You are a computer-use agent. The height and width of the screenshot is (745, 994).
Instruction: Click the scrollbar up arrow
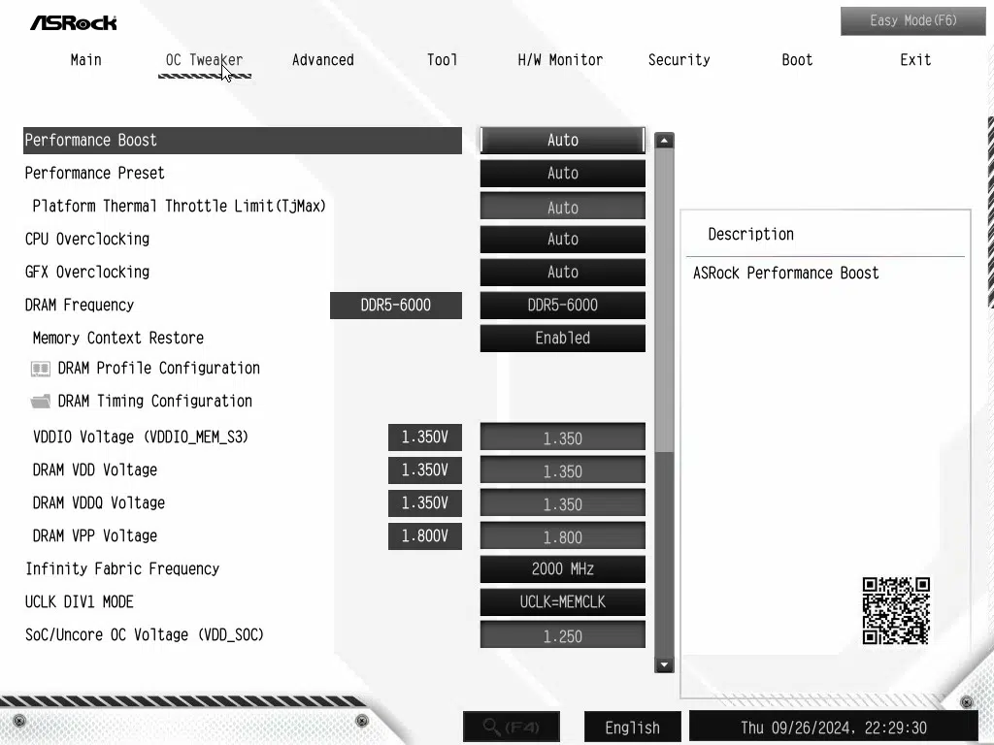pyautogui.click(x=665, y=141)
